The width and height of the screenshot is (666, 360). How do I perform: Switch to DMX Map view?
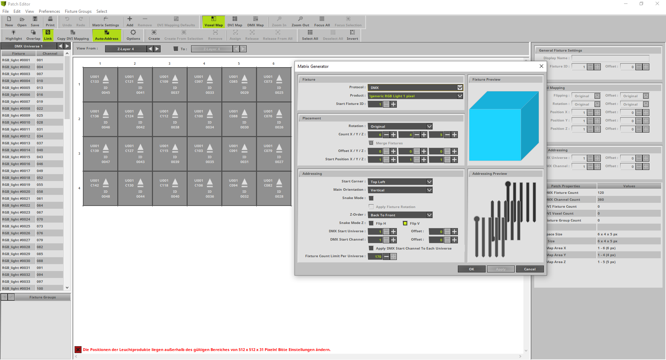pyautogui.click(x=255, y=21)
